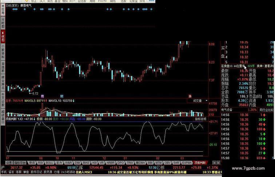Click the 卖出 toolbar button
The image size is (275, 177).
coord(50,1)
